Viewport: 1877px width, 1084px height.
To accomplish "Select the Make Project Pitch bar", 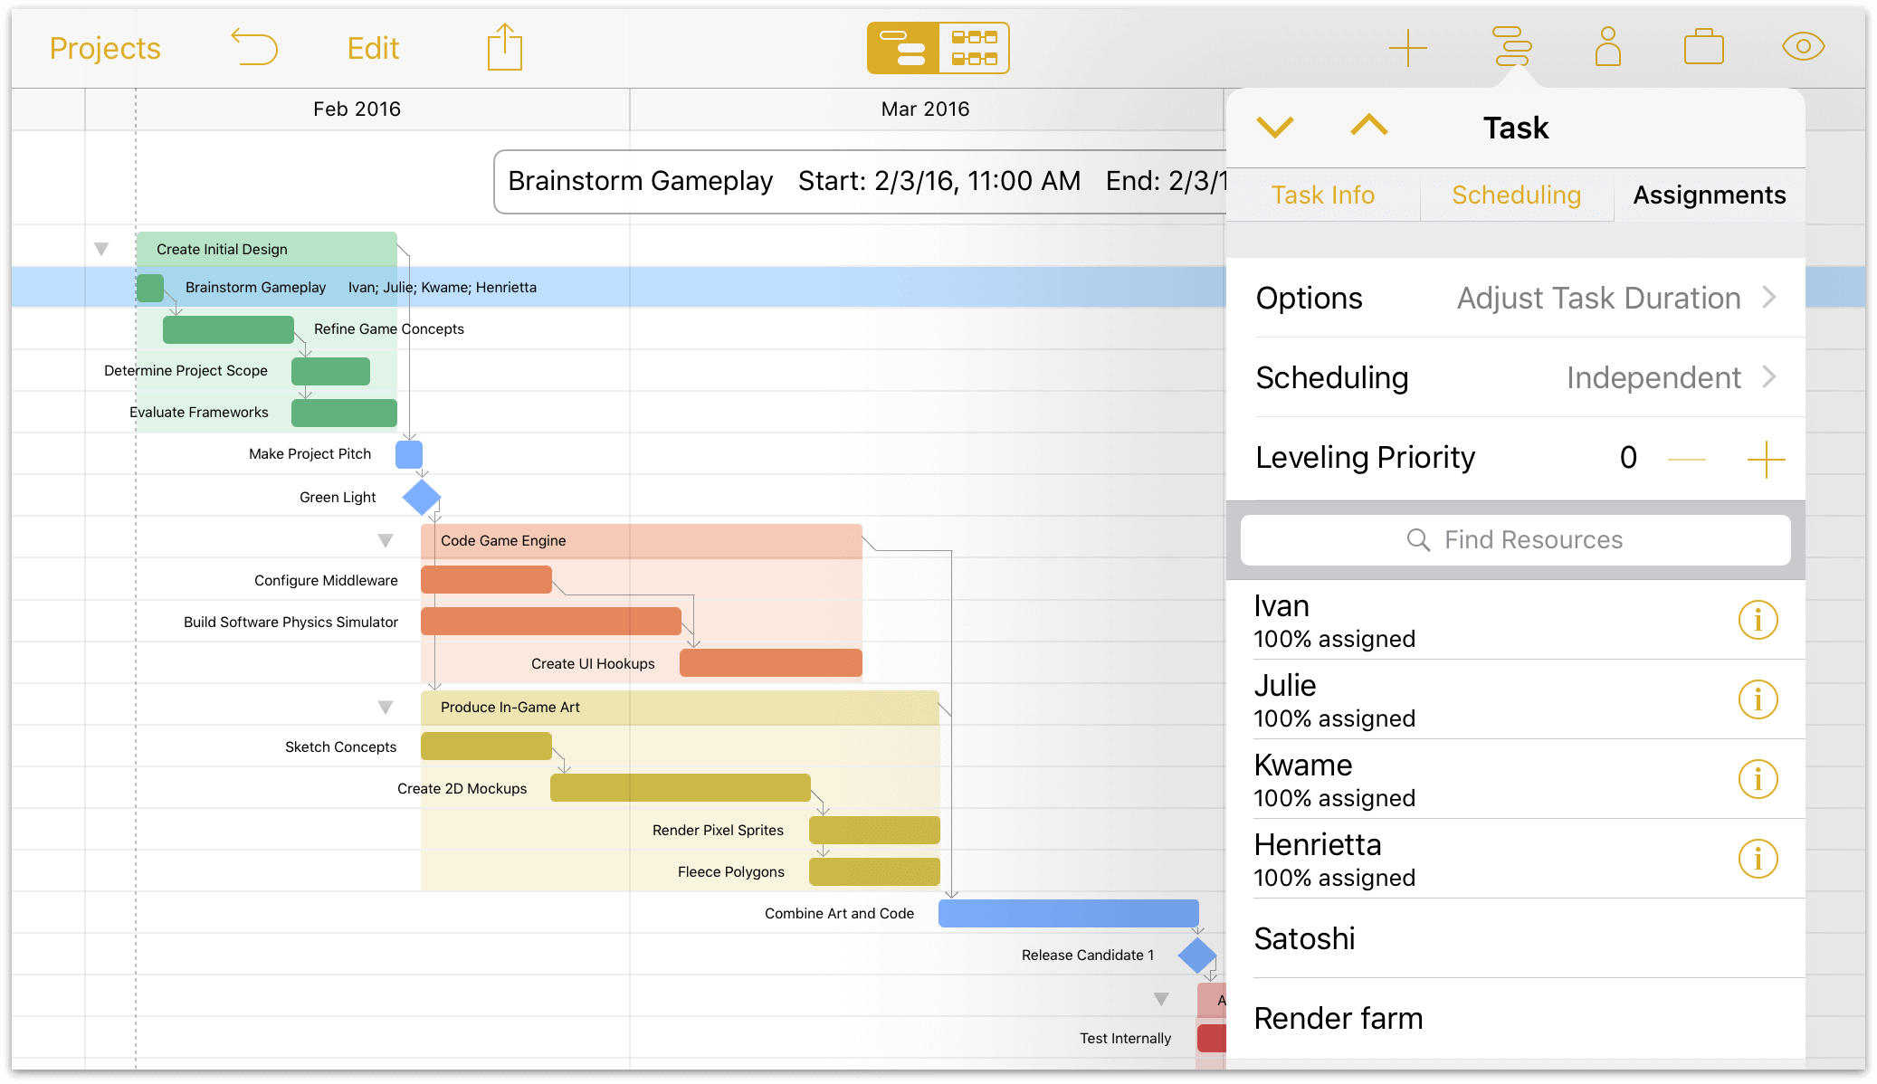I will point(409,454).
